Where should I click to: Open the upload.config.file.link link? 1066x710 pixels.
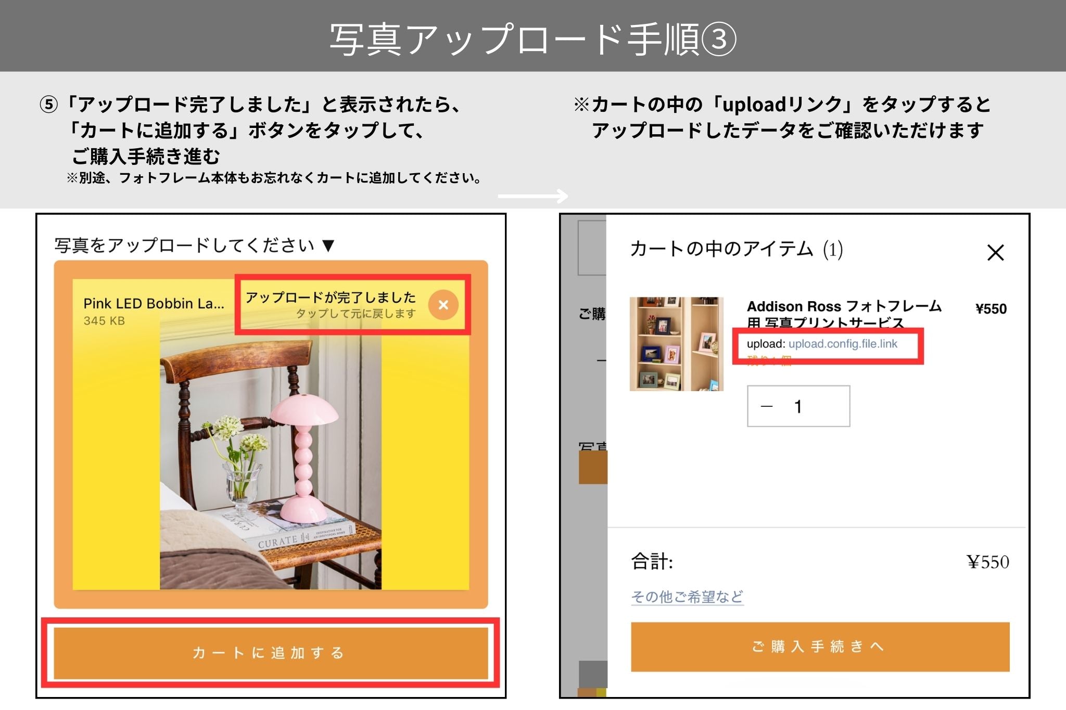[843, 344]
